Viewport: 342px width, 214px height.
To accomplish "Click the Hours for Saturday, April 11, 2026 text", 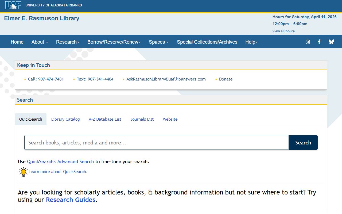I will (305, 17).
